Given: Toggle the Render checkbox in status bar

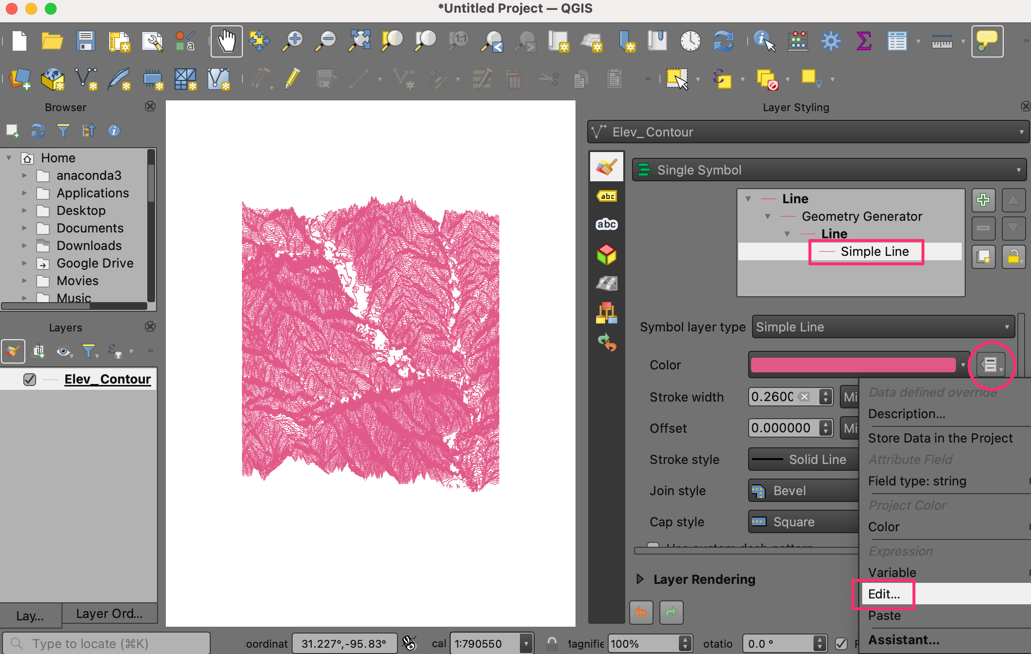Looking at the screenshot, I should [841, 644].
